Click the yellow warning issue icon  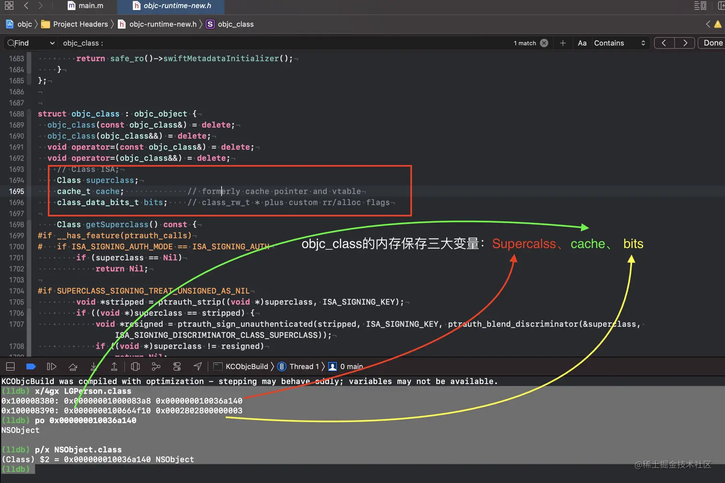(x=717, y=24)
